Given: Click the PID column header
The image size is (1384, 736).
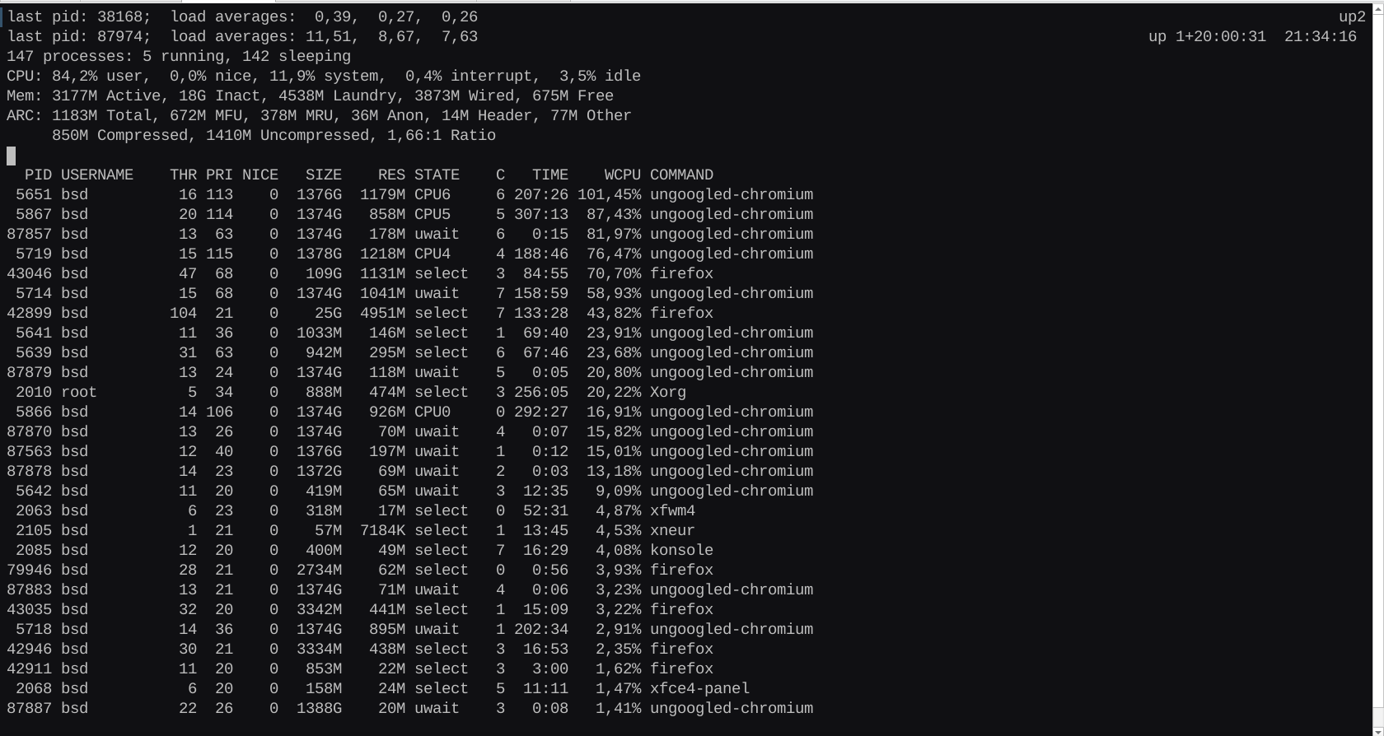Looking at the screenshot, I should [x=38, y=175].
